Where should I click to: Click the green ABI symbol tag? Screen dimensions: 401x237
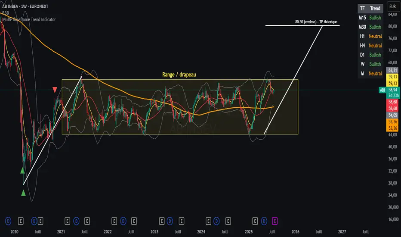tap(381, 90)
